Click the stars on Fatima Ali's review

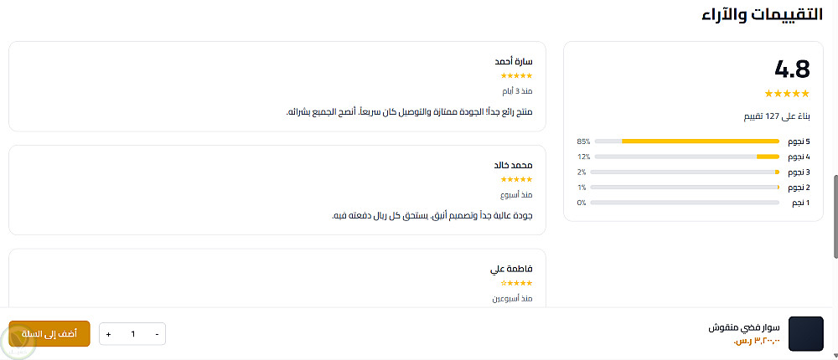point(516,283)
